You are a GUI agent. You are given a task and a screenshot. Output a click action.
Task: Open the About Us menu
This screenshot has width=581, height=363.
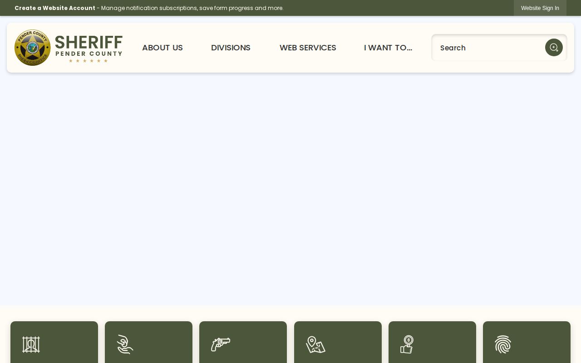pos(162,48)
